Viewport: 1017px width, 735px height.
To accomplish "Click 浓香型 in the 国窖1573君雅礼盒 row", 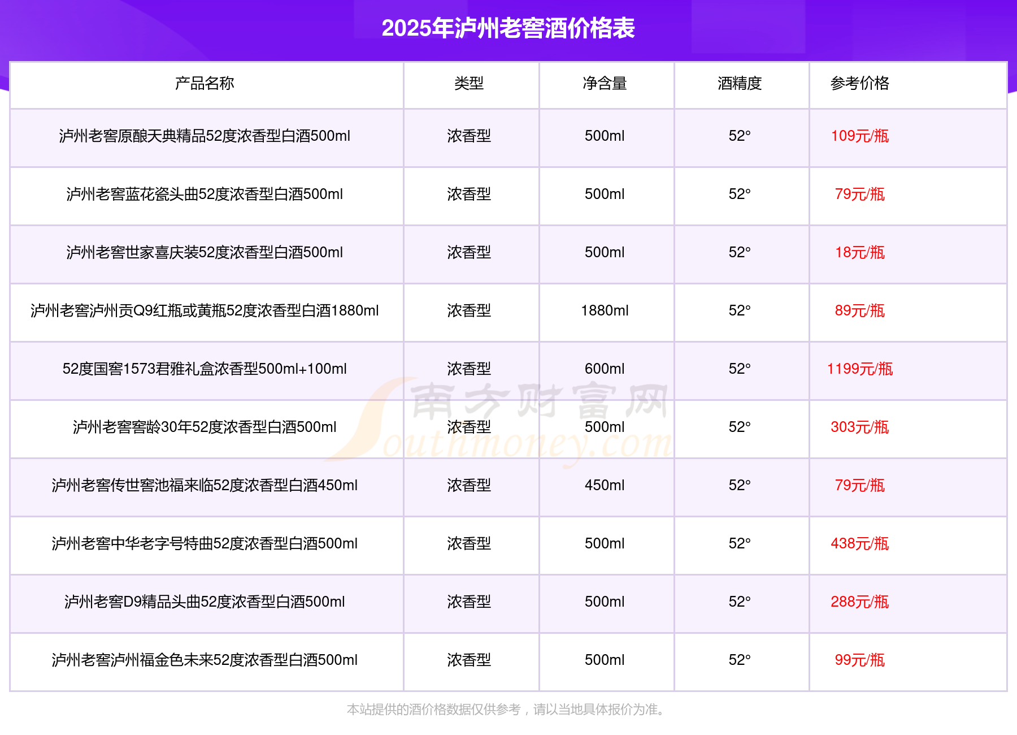I will [x=469, y=369].
